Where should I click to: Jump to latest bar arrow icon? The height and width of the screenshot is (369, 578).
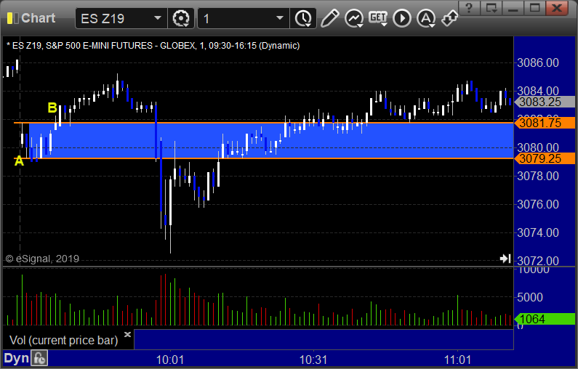[x=505, y=259]
